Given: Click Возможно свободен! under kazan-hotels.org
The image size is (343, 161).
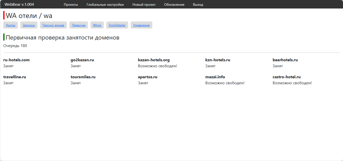Looking at the screenshot, I should point(158,66).
